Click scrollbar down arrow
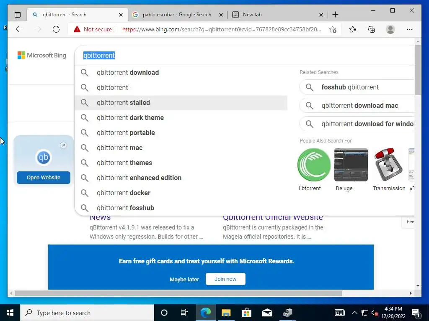Viewport: 429px width, 321px height. point(418,286)
